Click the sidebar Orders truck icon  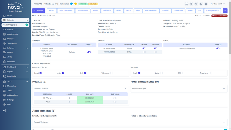pos(4,52)
